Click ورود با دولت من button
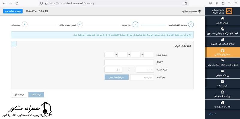This screenshot has height=119, width=240. coord(13,11)
